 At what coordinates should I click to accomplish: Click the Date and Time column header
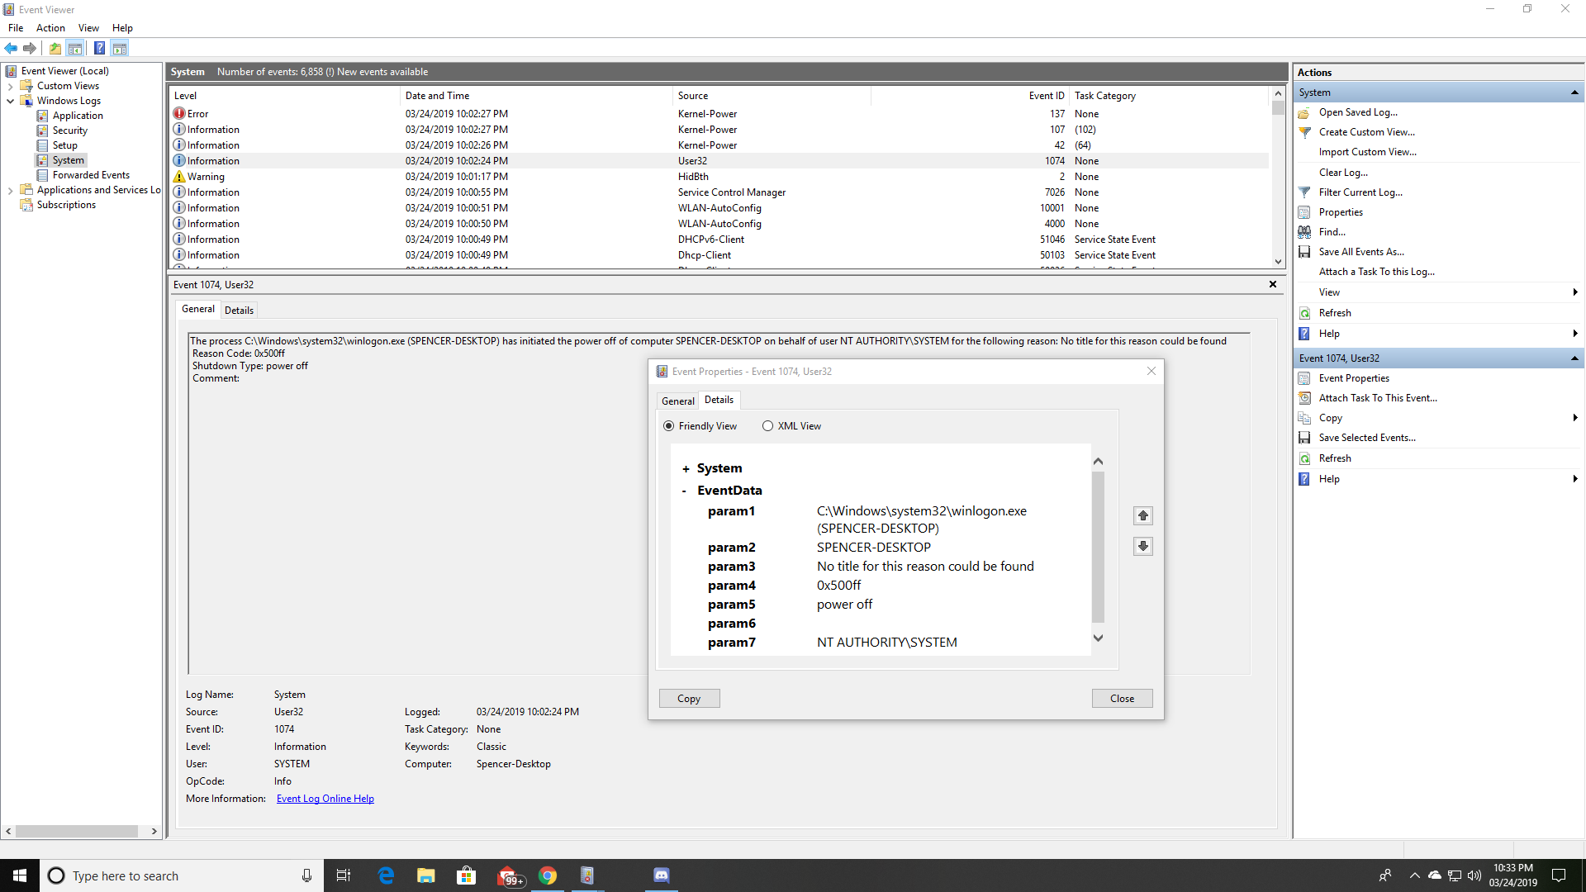tap(537, 96)
